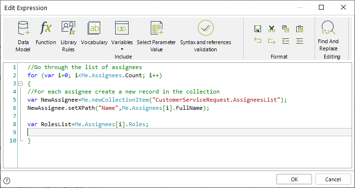Click Select Parameter Value
The width and height of the screenshot is (355, 188).
156,36
